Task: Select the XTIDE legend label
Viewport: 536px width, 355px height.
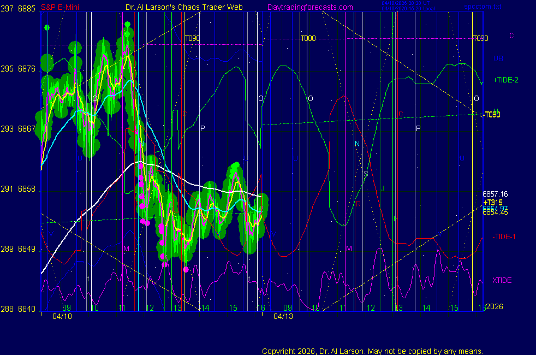Action: click(x=502, y=280)
